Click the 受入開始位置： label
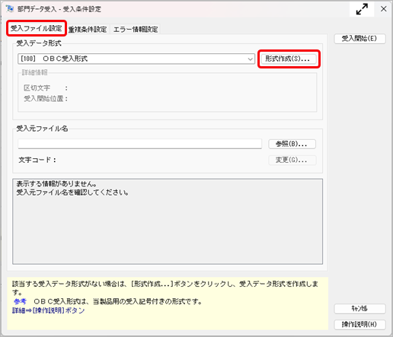This screenshot has height=337, width=393. pyautogui.click(x=46, y=99)
